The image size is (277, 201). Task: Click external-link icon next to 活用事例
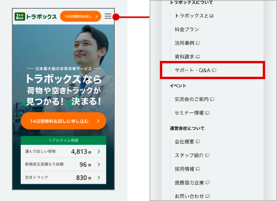(x=198, y=43)
